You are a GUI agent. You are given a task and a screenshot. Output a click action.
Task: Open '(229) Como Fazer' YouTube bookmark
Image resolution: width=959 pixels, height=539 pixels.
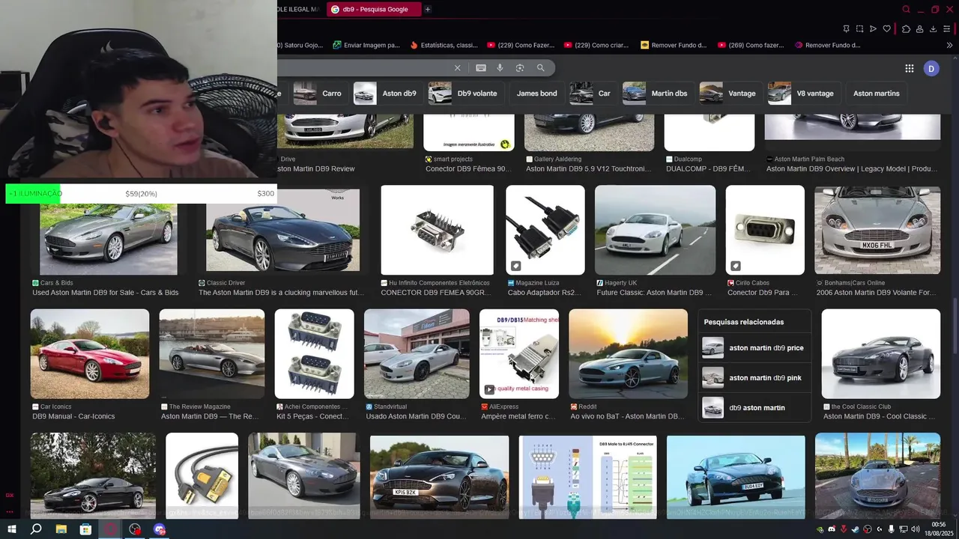click(521, 45)
